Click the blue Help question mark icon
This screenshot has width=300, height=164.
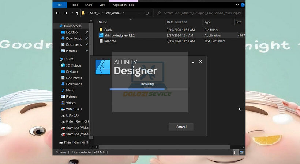pyautogui.click(x=243, y=5)
